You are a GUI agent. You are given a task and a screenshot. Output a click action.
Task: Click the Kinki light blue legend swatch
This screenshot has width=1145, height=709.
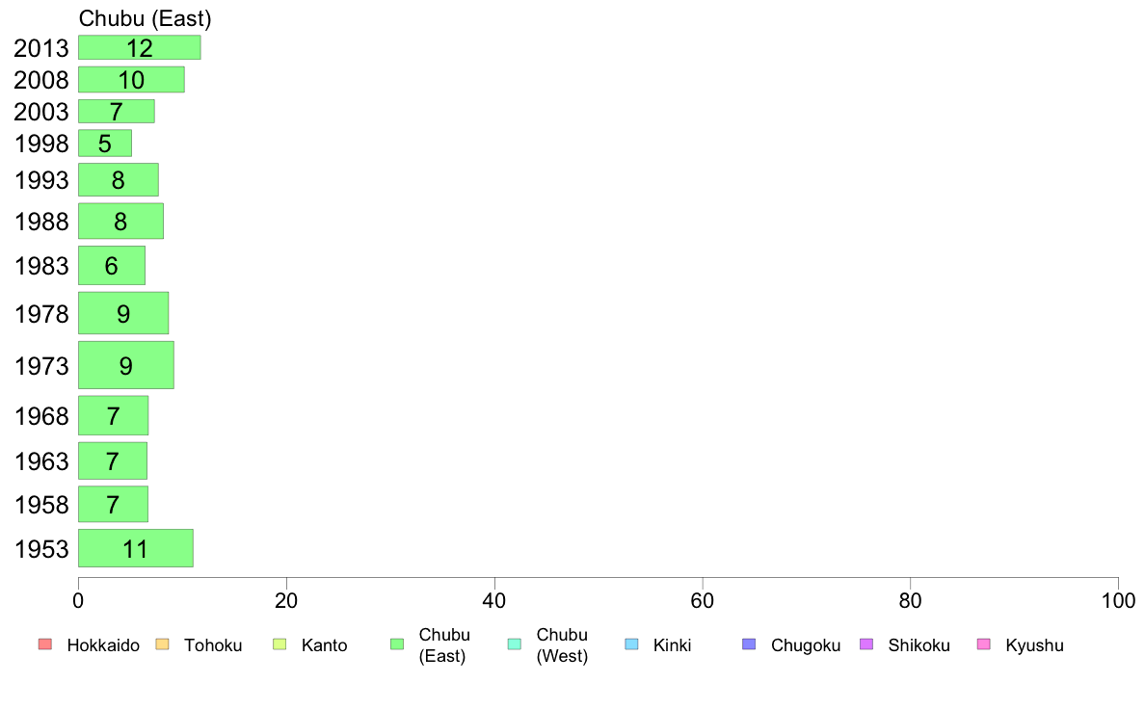(631, 644)
